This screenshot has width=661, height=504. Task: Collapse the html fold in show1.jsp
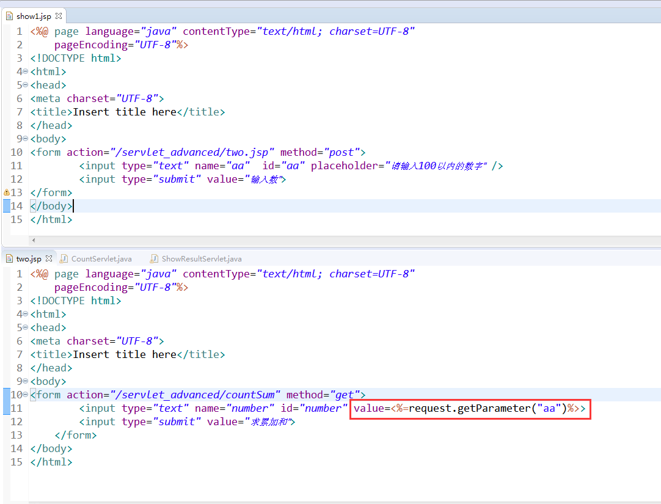pos(25,71)
